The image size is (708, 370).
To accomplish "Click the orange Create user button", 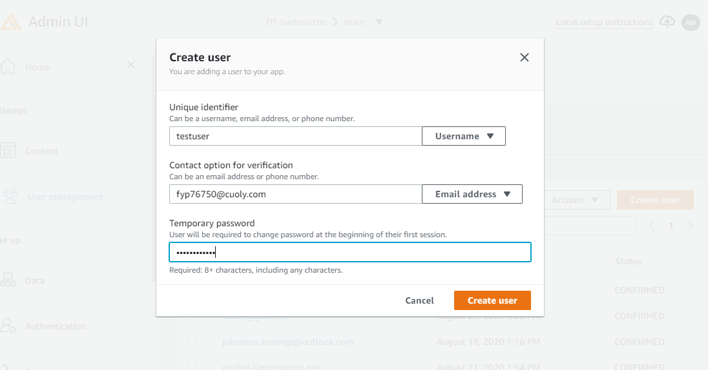I will point(493,300).
